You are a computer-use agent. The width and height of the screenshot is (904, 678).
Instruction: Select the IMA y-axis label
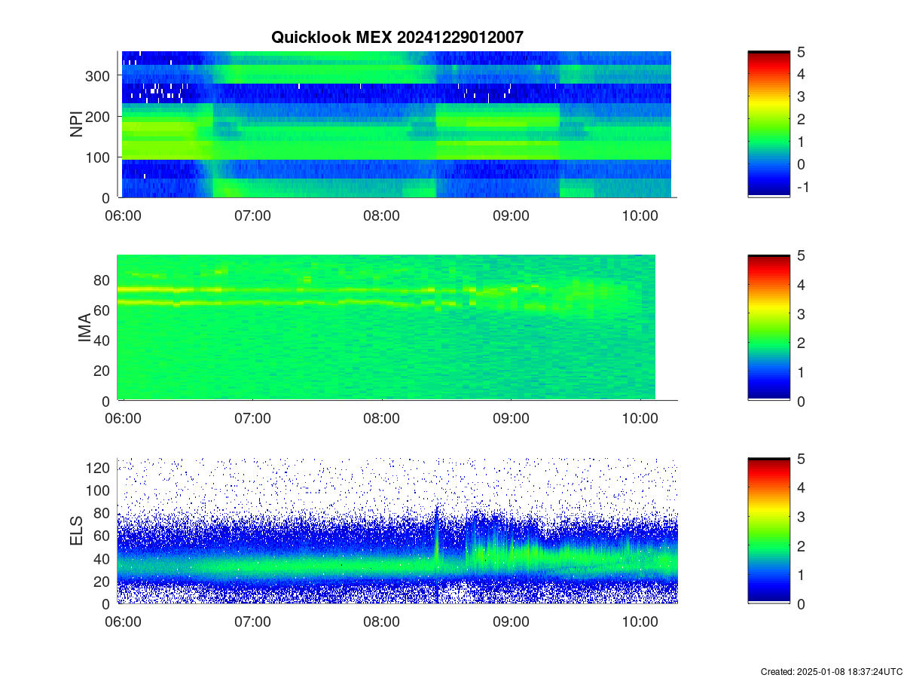coord(84,328)
